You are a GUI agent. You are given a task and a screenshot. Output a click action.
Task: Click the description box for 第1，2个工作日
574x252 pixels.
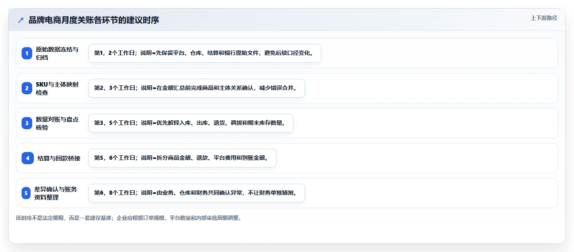(x=205, y=53)
